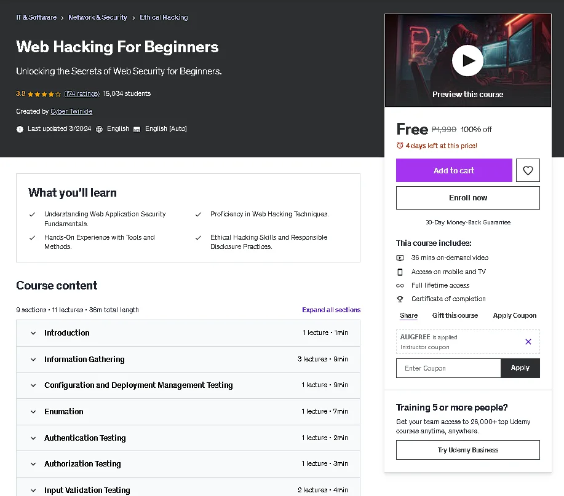
Task: Click checkmark beside Proficiency in Web Hacking
Action: [x=198, y=215]
